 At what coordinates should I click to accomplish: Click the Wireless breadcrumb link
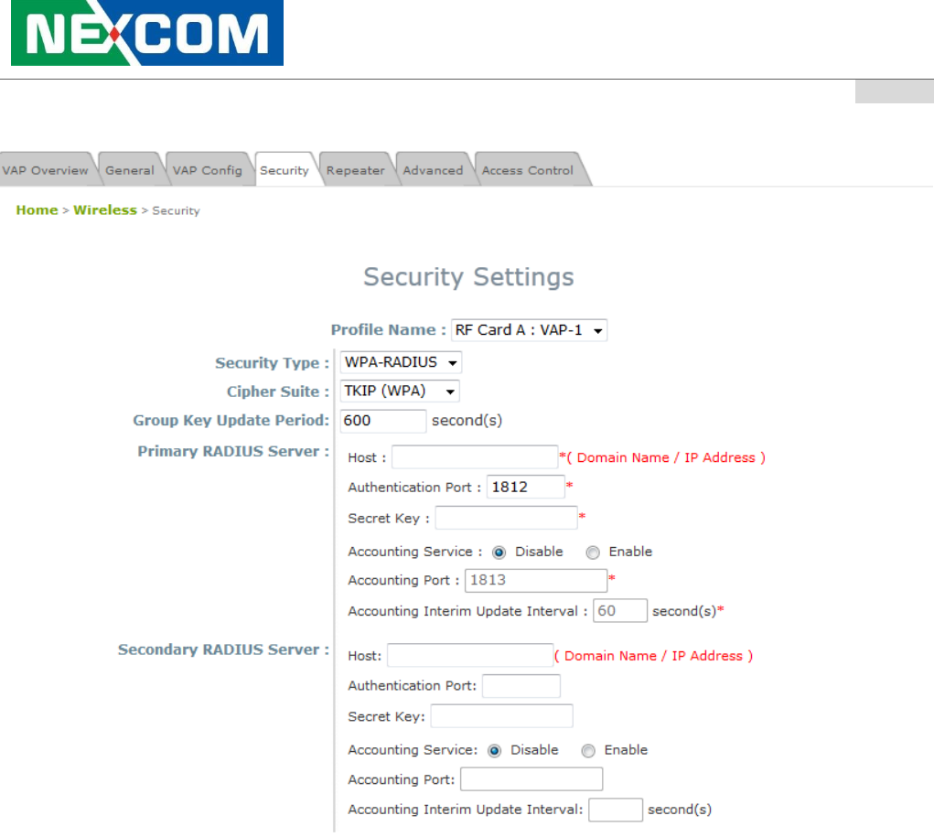pyautogui.click(x=105, y=210)
